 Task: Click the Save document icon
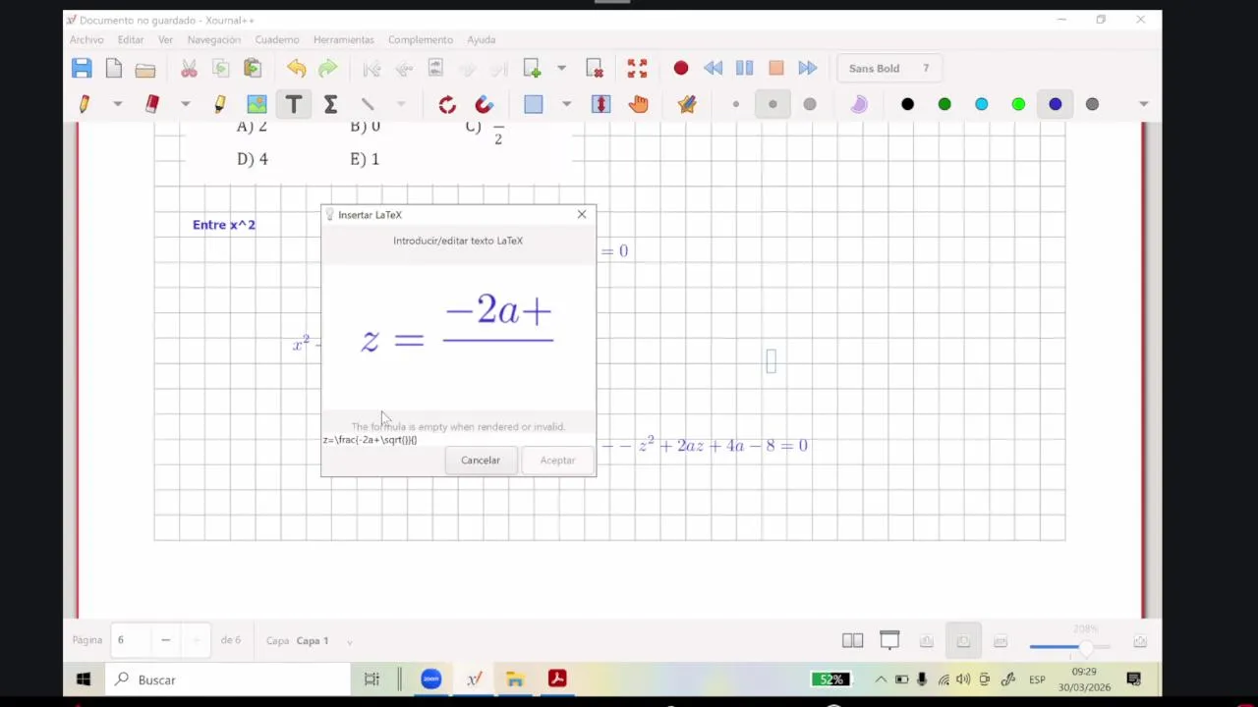[x=82, y=69]
